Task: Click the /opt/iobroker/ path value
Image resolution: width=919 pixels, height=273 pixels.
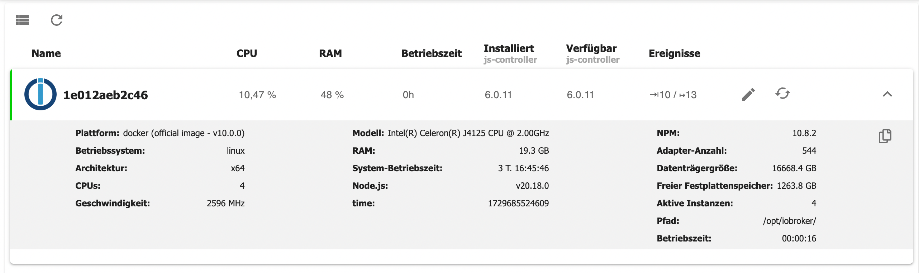Action: 789,221
